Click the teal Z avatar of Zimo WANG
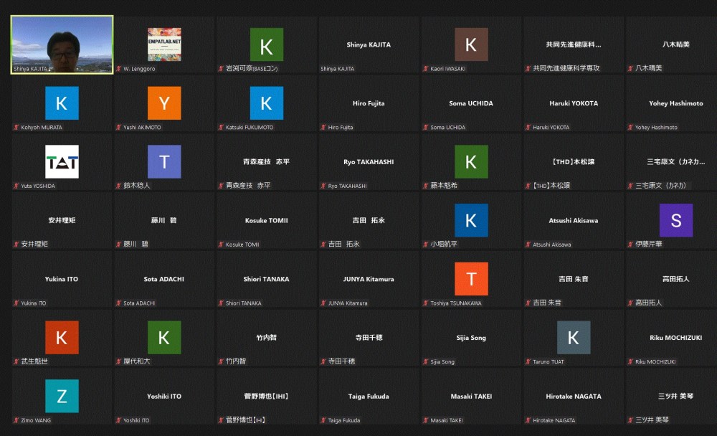Screen dimensions: 717x436 (62, 396)
